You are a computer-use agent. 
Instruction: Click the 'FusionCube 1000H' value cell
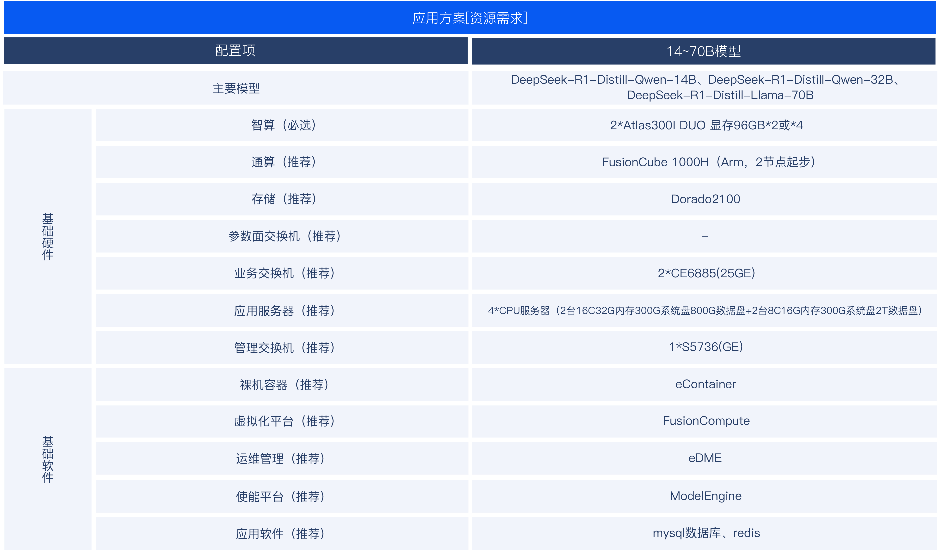click(704, 162)
